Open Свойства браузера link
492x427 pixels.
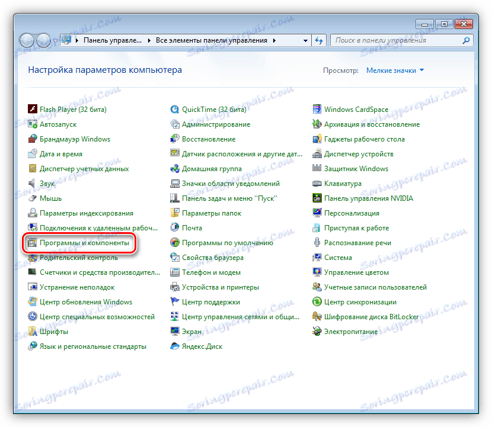pyautogui.click(x=213, y=258)
